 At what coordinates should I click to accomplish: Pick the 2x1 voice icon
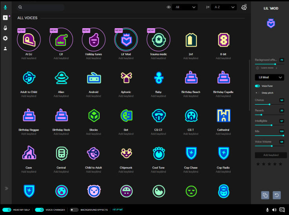pyautogui.click(x=191, y=40)
